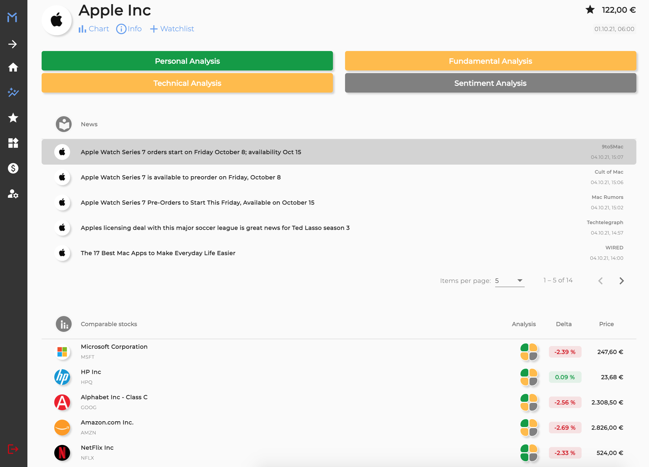Open 9to5Mac article on Watch Series 7 orders
This screenshot has height=467, width=649.
[x=339, y=152]
